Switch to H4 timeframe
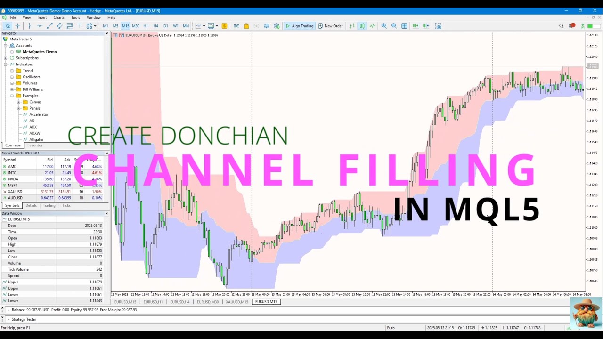Image resolution: width=603 pixels, height=339 pixels. [x=155, y=26]
